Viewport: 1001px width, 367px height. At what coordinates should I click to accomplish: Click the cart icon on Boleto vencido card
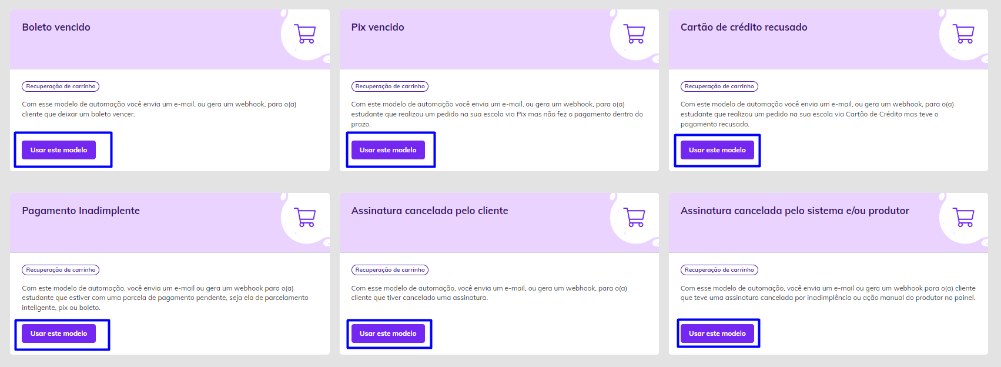pos(305,34)
